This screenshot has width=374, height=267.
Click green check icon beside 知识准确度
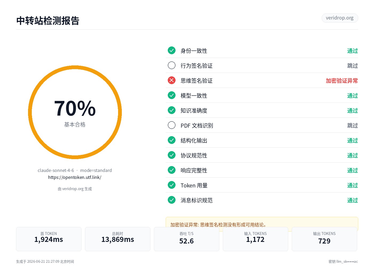tap(172, 110)
